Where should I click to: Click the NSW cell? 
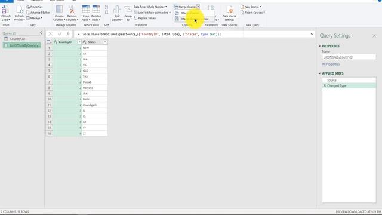94,48
